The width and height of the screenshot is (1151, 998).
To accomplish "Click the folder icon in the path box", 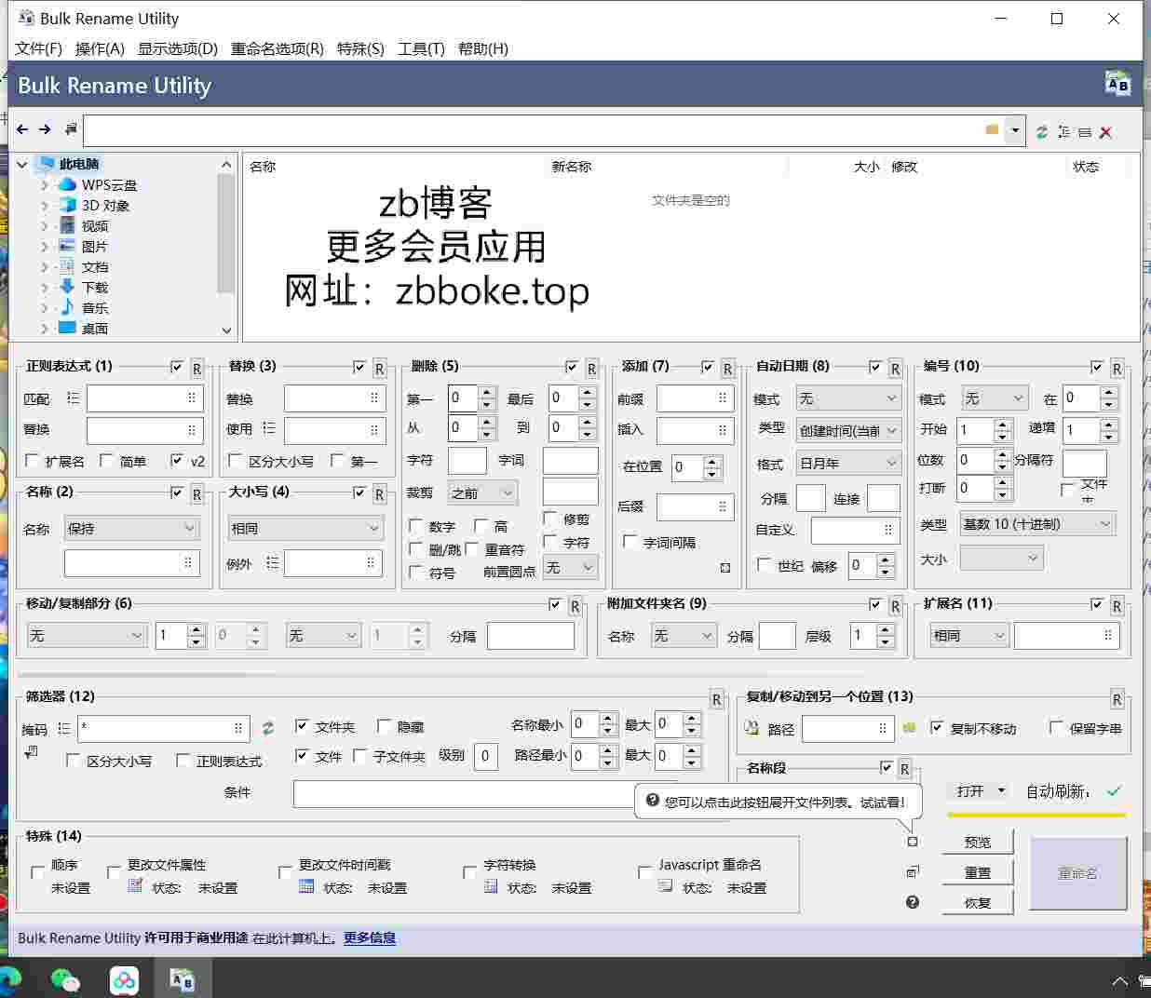I will pos(992,130).
